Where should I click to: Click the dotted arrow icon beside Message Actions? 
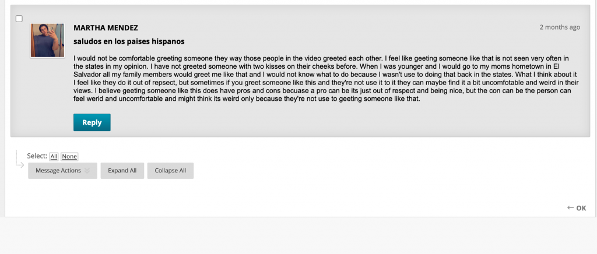point(20,159)
